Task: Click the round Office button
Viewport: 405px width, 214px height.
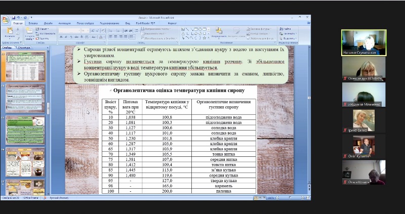Action: click(5, 19)
